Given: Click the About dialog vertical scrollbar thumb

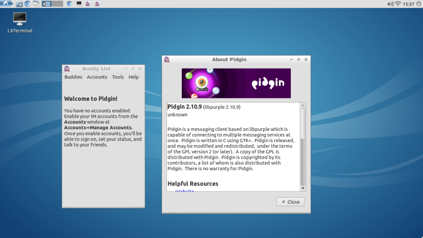Looking at the screenshot, I should (303, 123).
